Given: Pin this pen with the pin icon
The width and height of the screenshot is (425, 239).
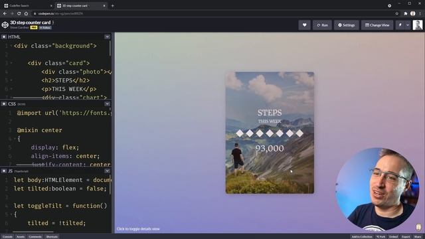Looking at the screenshot, I should pyautogui.click(x=400, y=25).
